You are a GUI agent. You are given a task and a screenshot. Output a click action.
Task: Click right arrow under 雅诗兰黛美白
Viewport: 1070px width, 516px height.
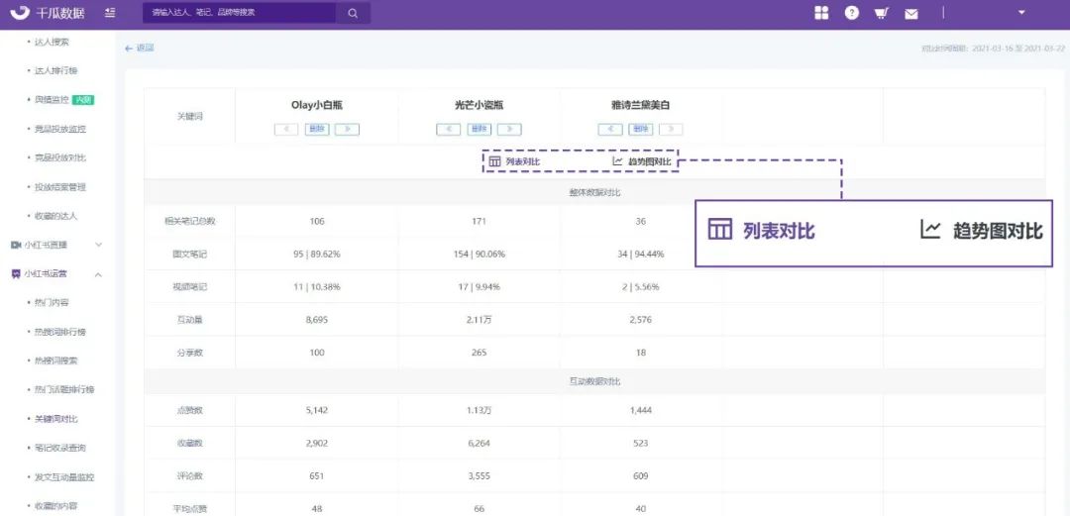[x=671, y=129]
